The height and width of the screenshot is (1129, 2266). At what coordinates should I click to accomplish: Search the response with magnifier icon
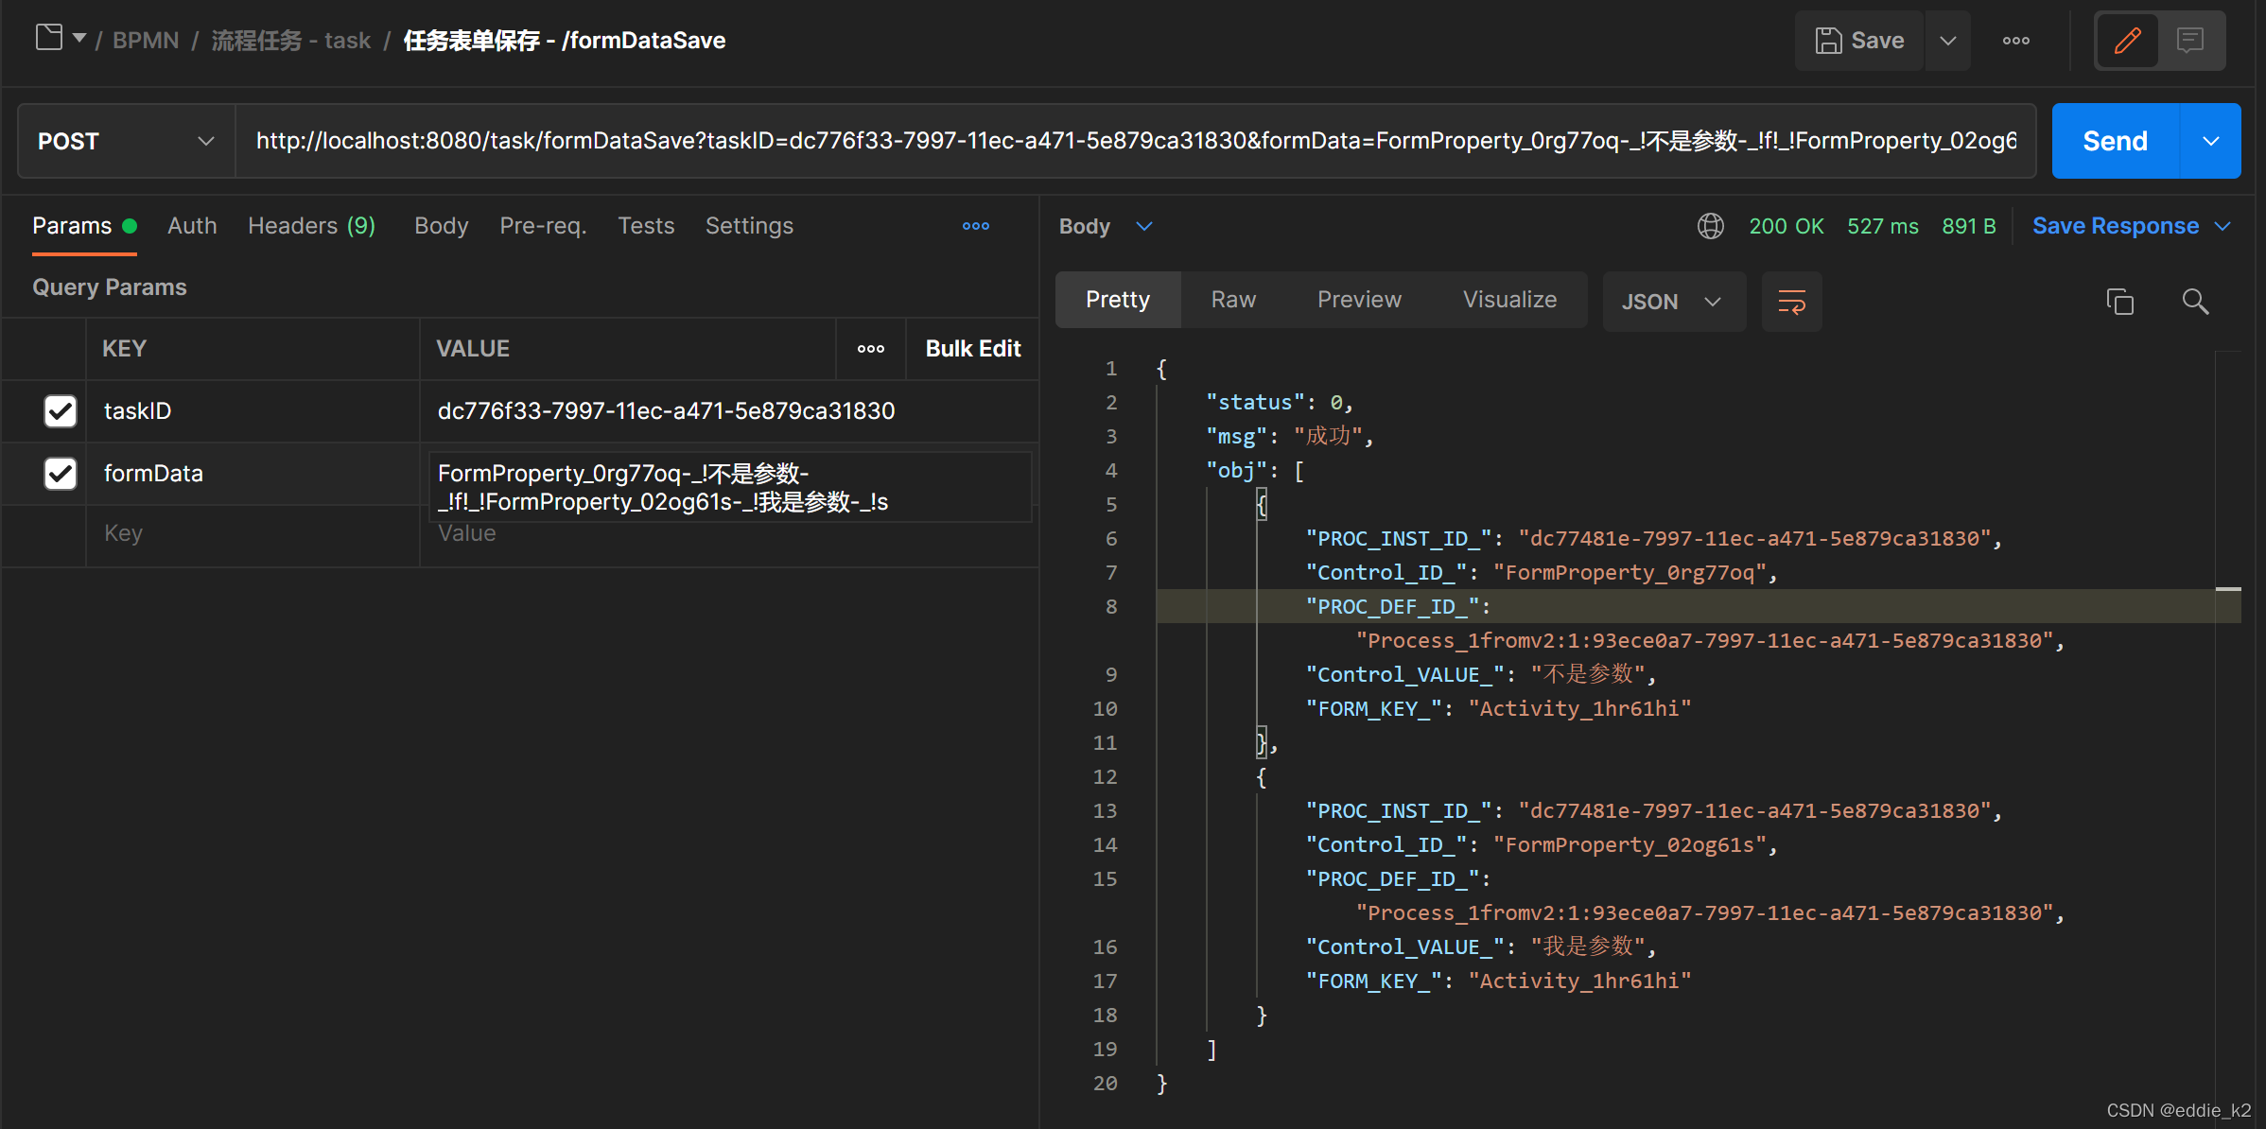point(2195,302)
